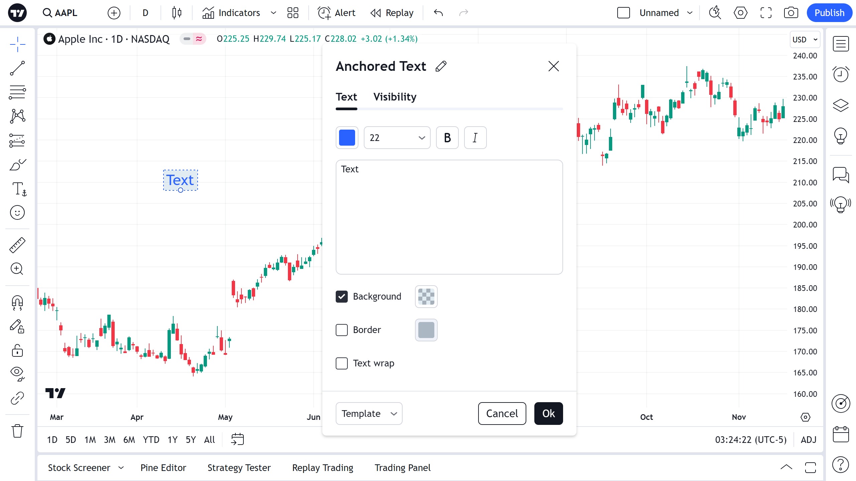Open the USD currency dropdown

click(x=804, y=39)
